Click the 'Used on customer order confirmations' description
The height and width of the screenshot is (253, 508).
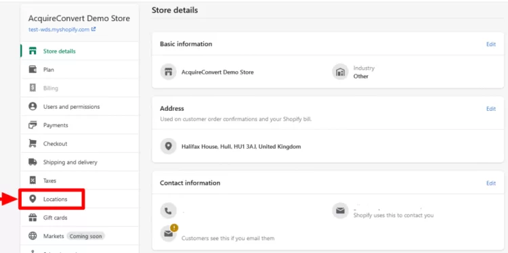point(236,119)
